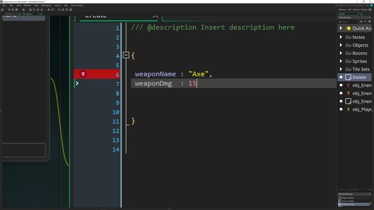The image size is (374, 210).
Task: Open the Notes folder label
Action: click(x=358, y=37)
